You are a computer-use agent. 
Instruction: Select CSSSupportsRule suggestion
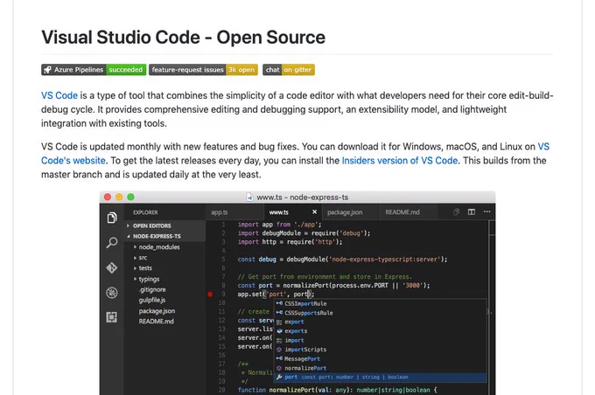pos(381,313)
